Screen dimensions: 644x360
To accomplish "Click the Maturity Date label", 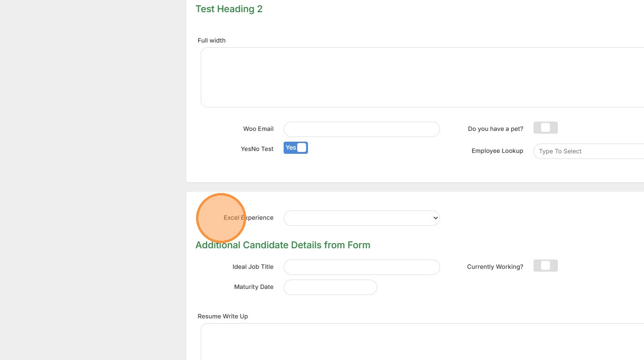I will click(254, 287).
